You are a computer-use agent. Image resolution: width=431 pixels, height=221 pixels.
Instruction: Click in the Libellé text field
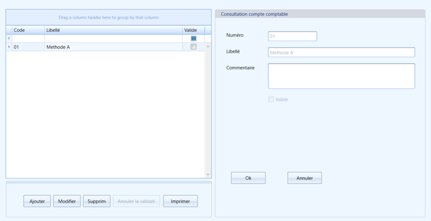point(341,53)
